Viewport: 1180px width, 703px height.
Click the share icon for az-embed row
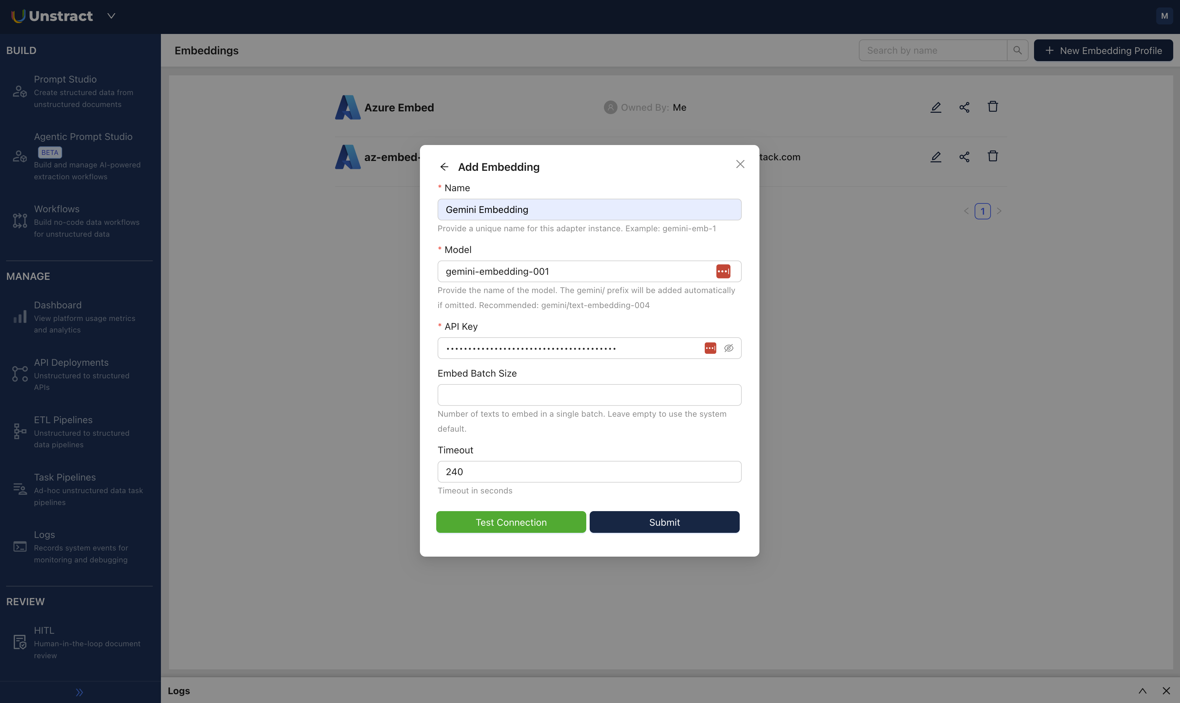(964, 157)
